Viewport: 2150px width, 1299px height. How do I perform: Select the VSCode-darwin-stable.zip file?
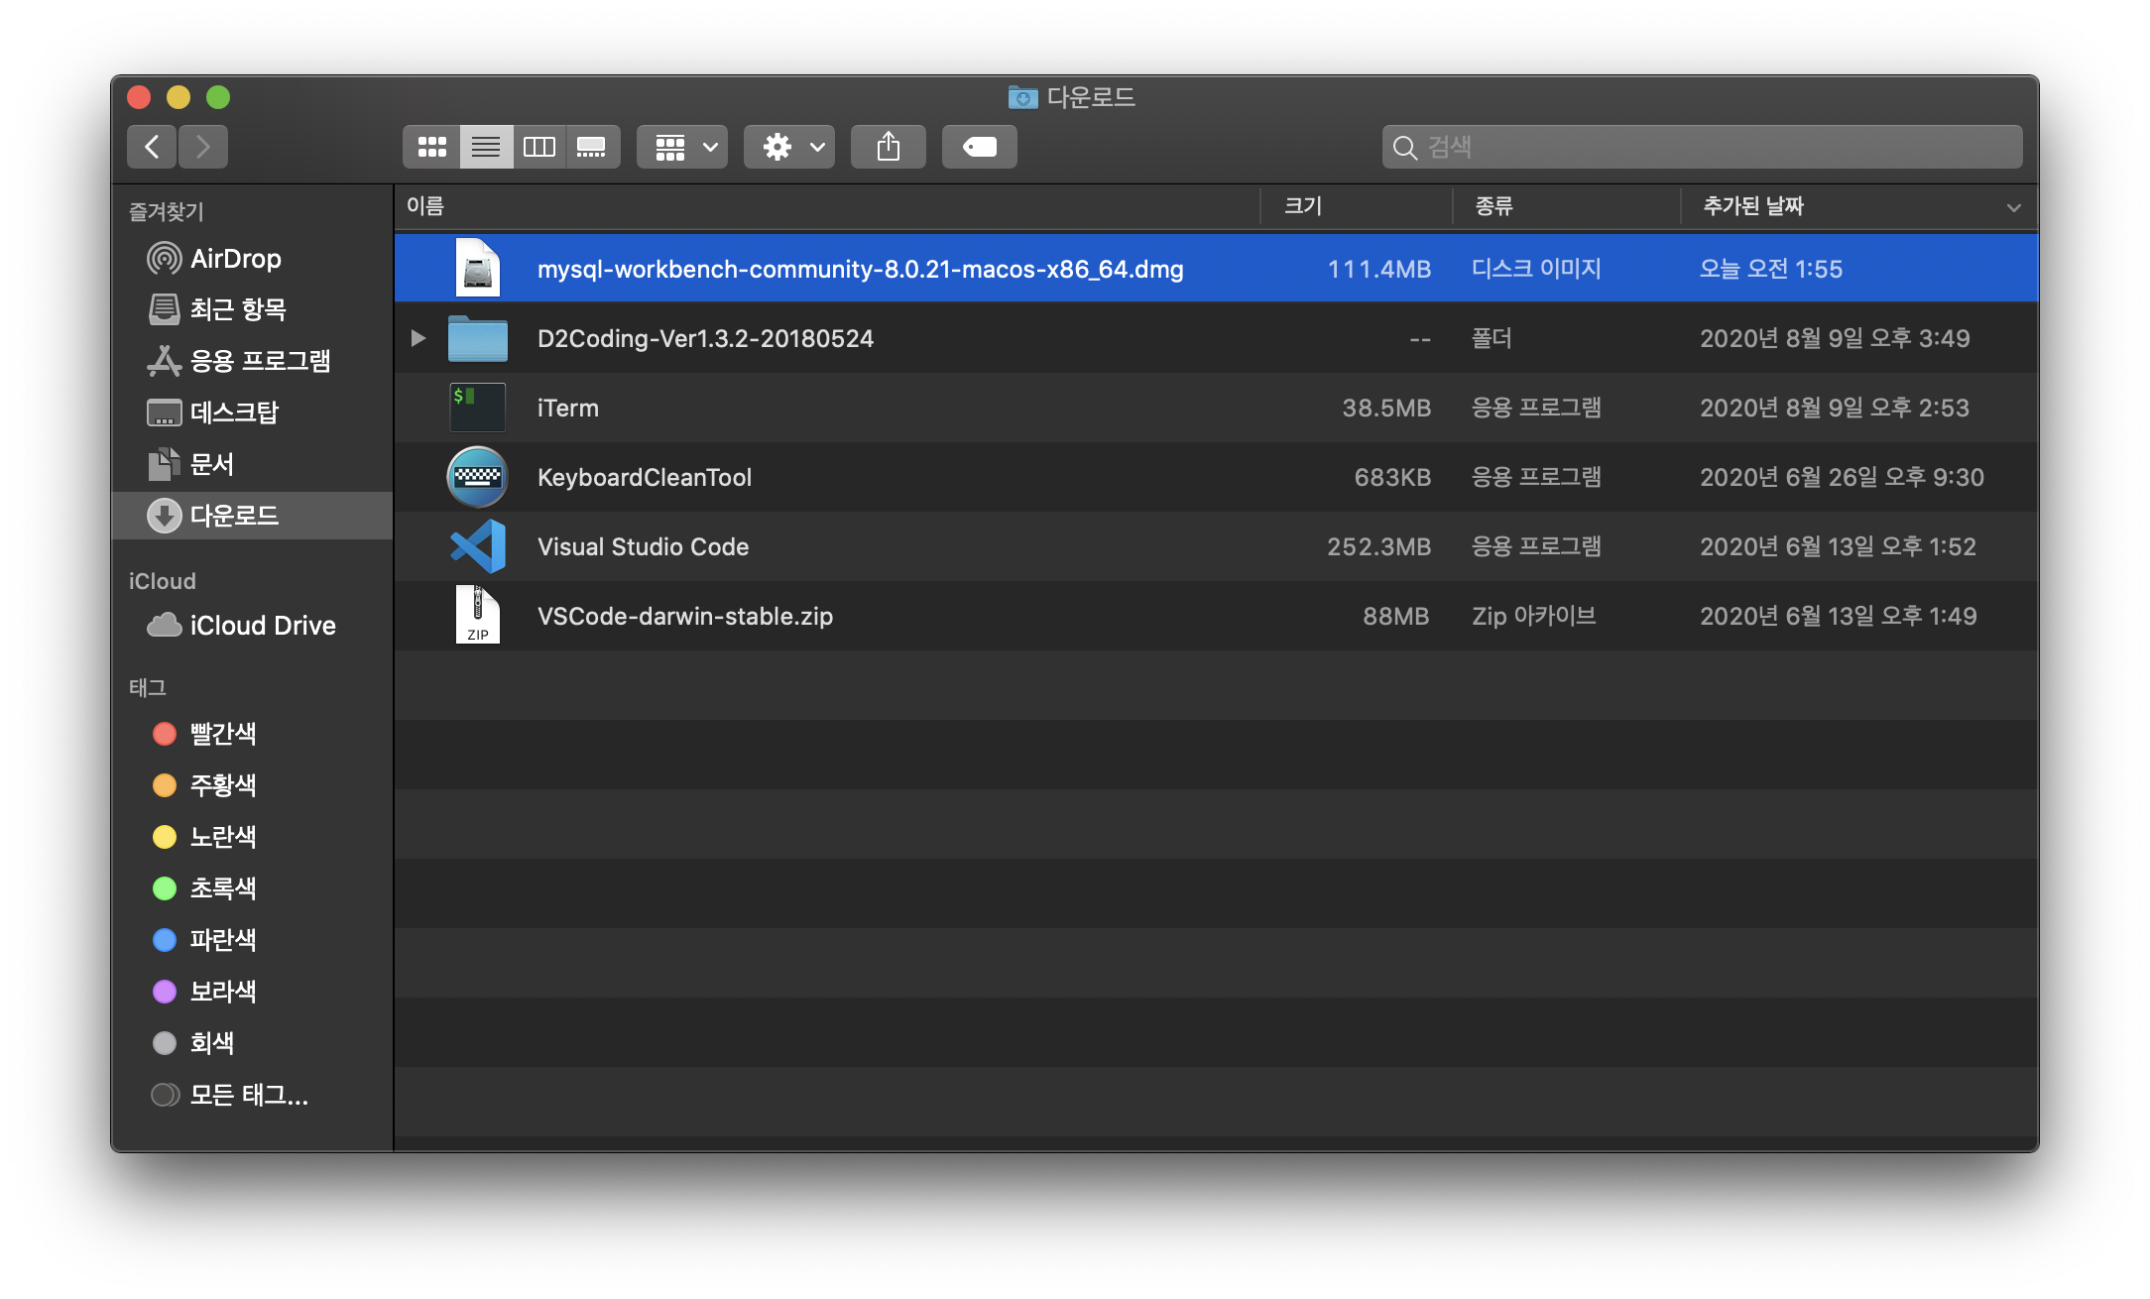coord(684,616)
